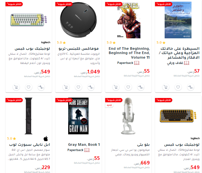Add End of The Beginning Volume 11 to cart
The image size is (202, 173).
(x=116, y=87)
